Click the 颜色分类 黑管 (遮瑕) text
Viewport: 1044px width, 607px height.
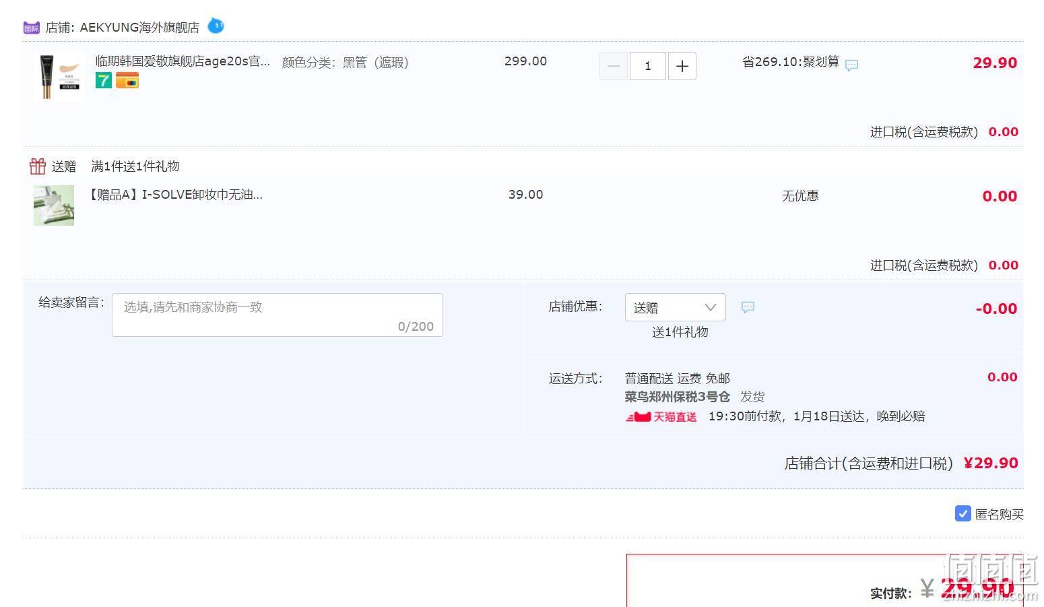click(x=345, y=63)
